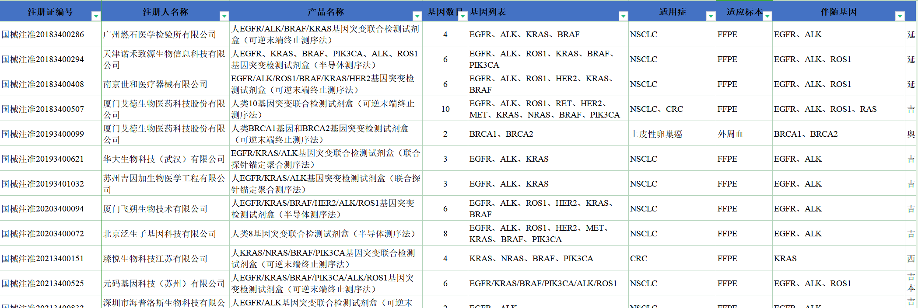The width and height of the screenshot is (918, 308).
Task: Open the 基因数目 column filter dropdown
Action: [x=463, y=17]
